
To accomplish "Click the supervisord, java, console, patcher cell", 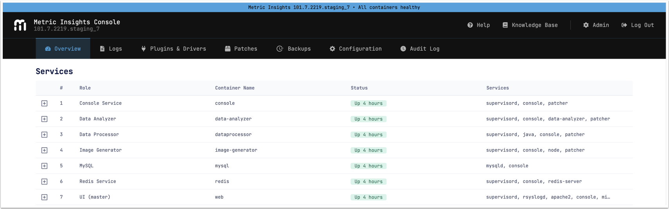I will click(x=535, y=134).
